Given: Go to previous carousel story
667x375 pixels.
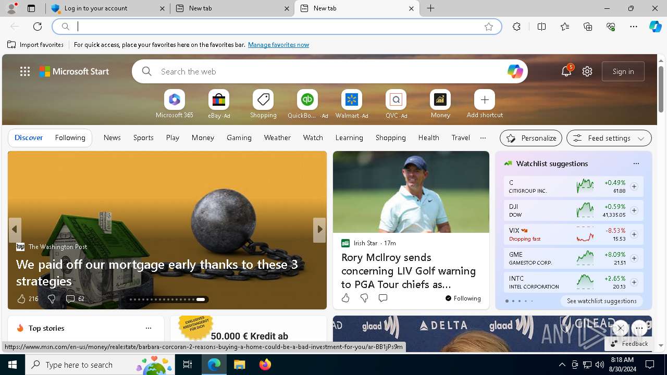Looking at the screenshot, I should [15, 229].
